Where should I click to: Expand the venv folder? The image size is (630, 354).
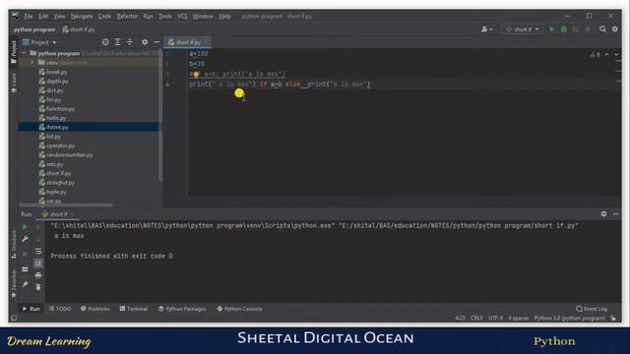click(31, 63)
